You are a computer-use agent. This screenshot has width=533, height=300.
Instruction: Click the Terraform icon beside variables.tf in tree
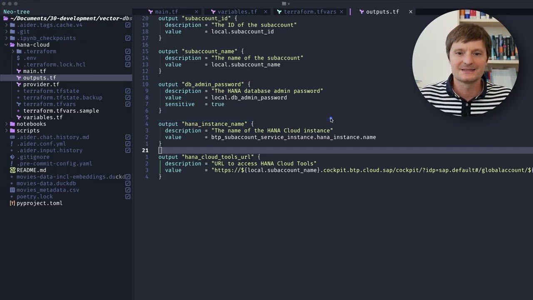click(19, 117)
